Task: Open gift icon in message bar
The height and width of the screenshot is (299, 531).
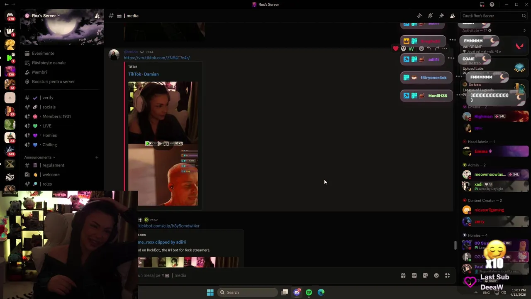Action: pos(403,275)
